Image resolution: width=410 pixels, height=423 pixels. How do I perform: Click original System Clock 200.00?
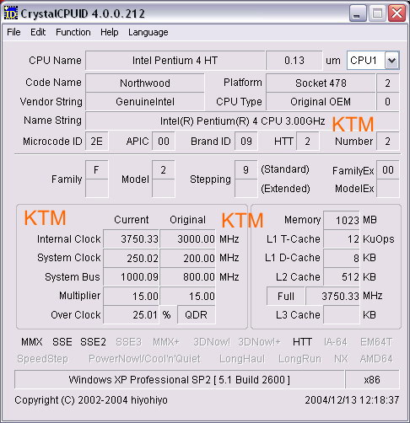coord(188,258)
